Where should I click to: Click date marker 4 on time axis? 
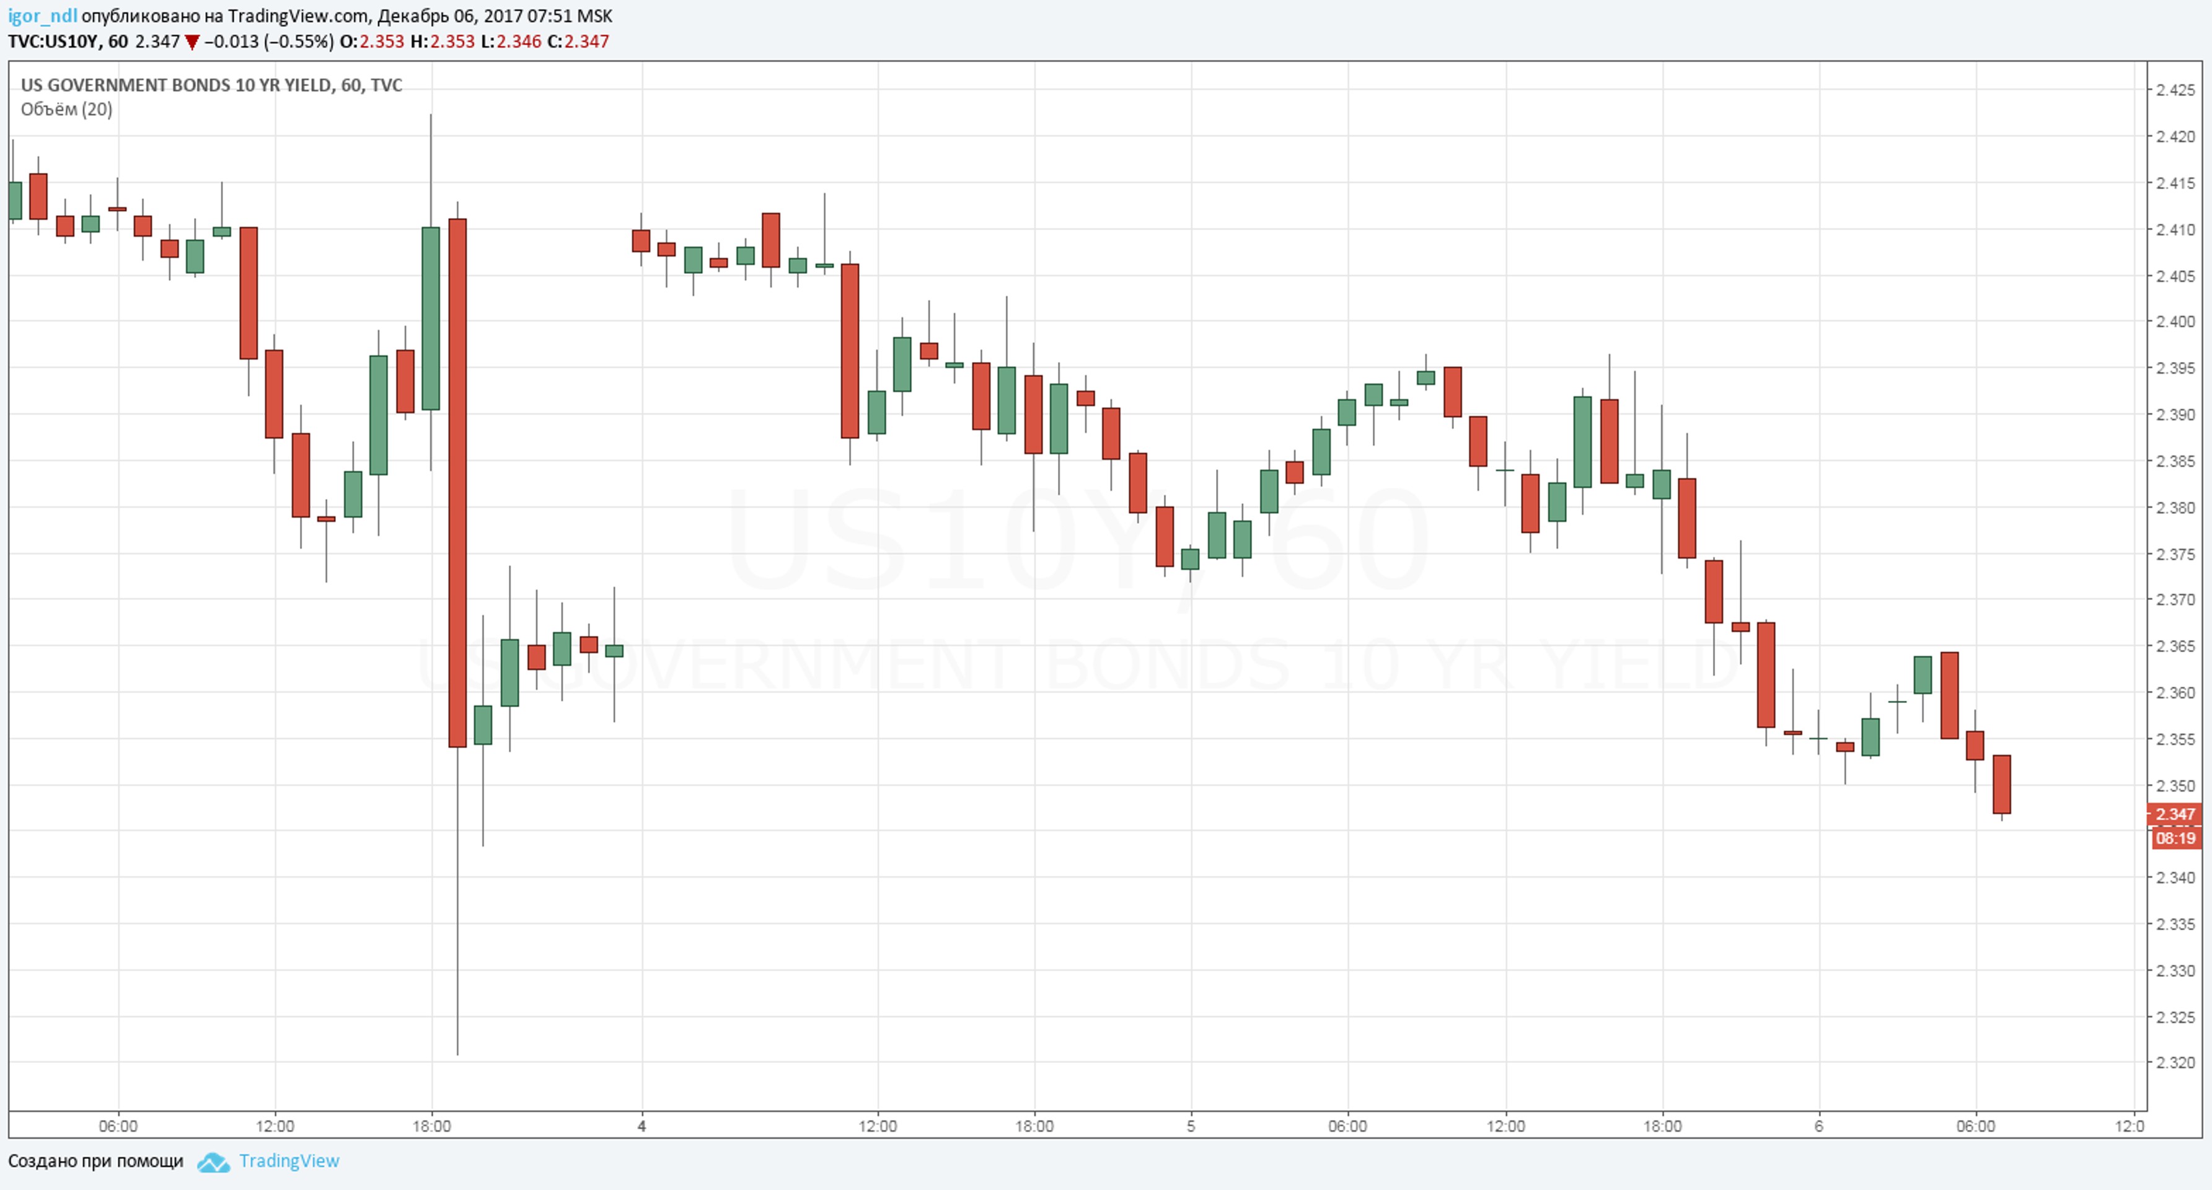641,1126
